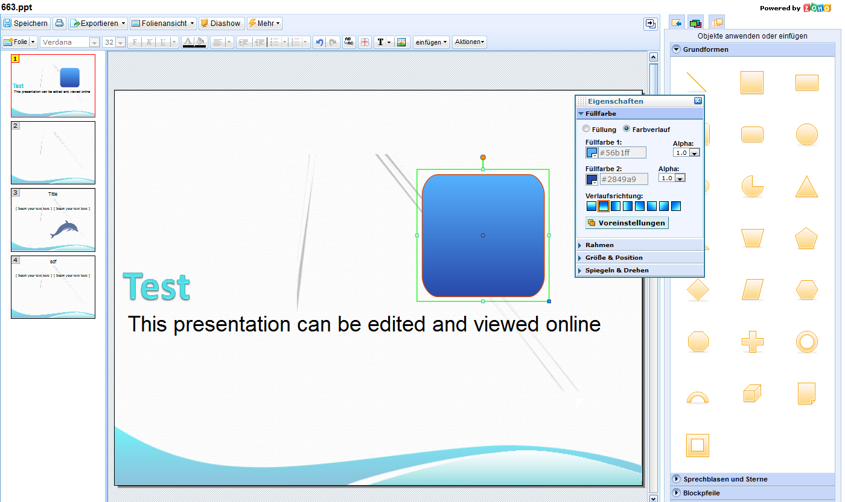Click the #56b1ff hex color field
The height and width of the screenshot is (502, 845).
622,152
